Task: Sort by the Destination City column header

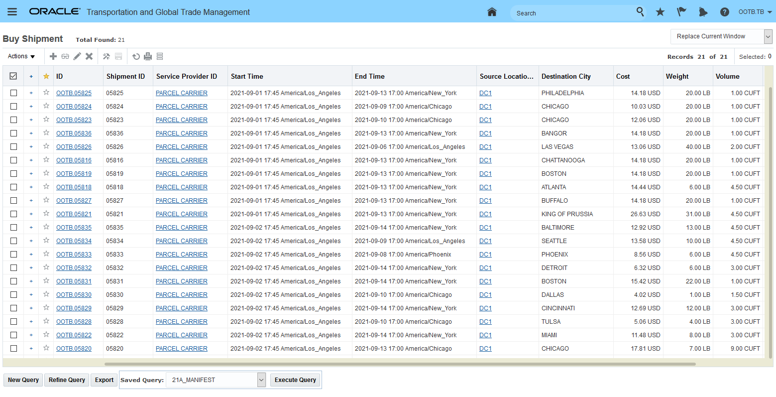Action: coord(566,76)
